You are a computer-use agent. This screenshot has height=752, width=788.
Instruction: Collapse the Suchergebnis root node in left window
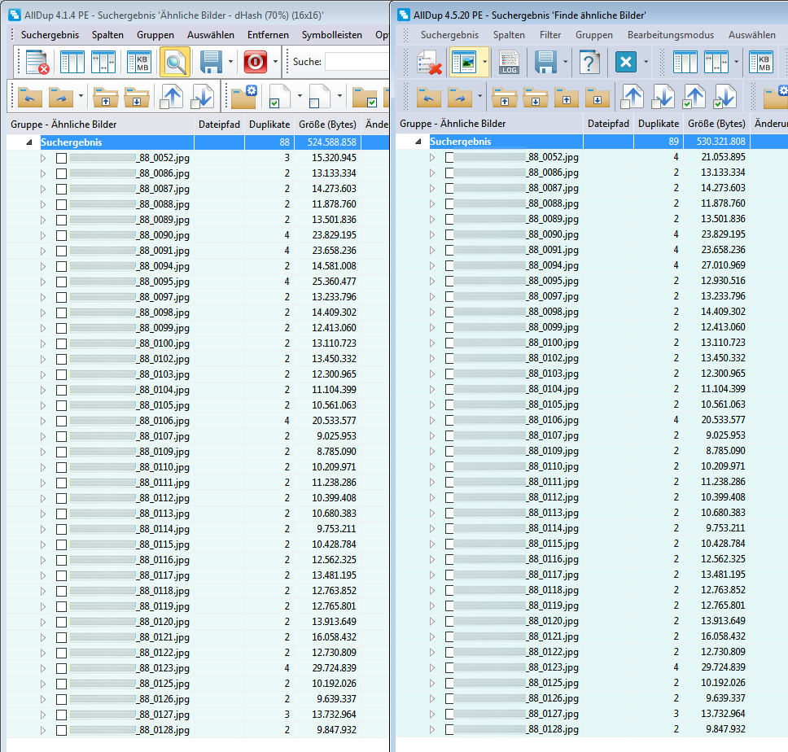point(30,142)
